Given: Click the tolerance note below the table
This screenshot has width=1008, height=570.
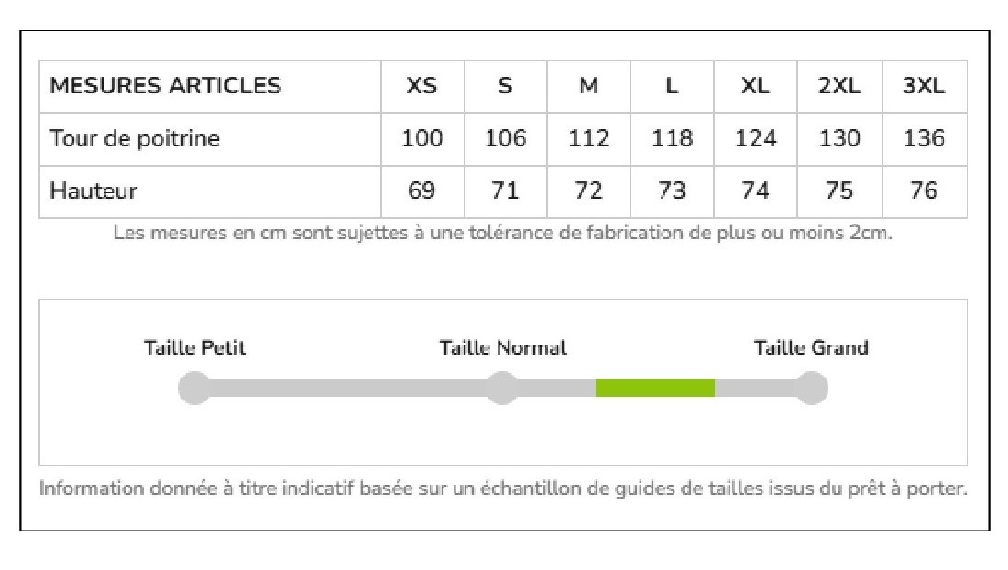Looking at the screenshot, I should point(503,233).
